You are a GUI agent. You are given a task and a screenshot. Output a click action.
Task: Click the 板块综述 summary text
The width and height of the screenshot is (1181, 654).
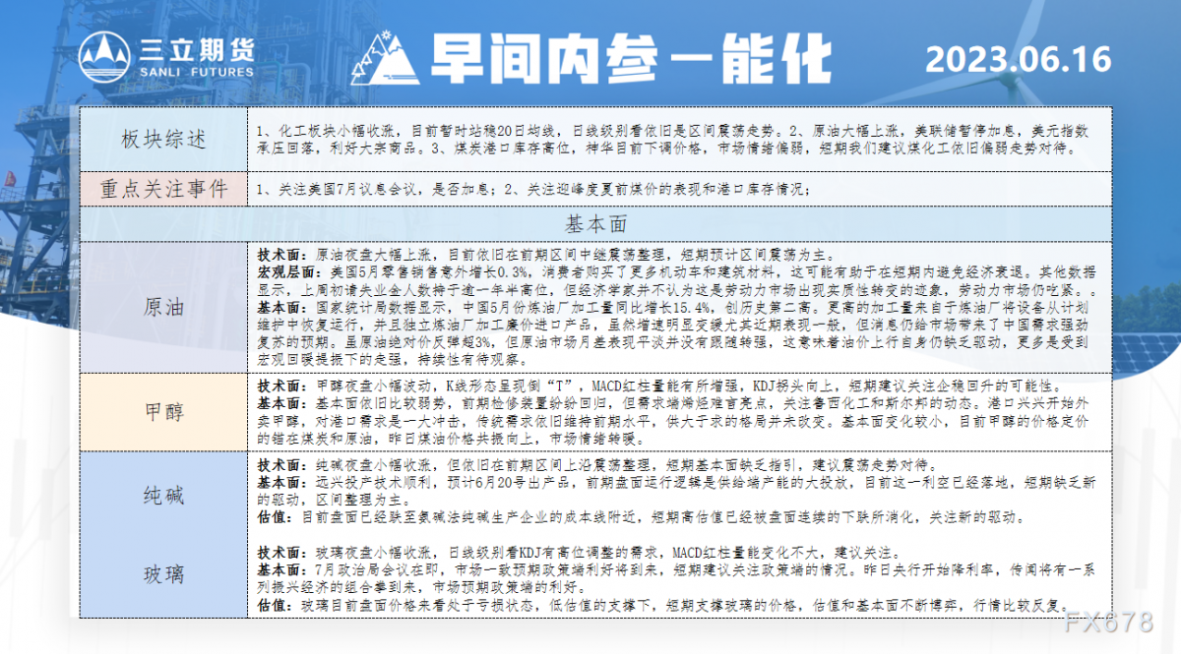pyautogui.click(x=671, y=140)
